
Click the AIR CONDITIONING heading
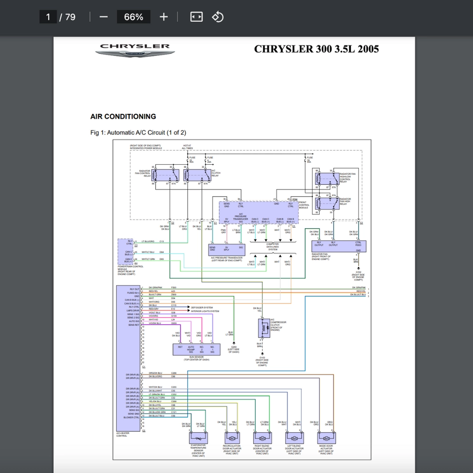tap(123, 116)
